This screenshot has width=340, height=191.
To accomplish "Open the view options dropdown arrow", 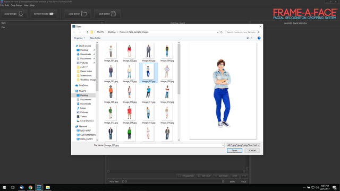I will [252, 38].
